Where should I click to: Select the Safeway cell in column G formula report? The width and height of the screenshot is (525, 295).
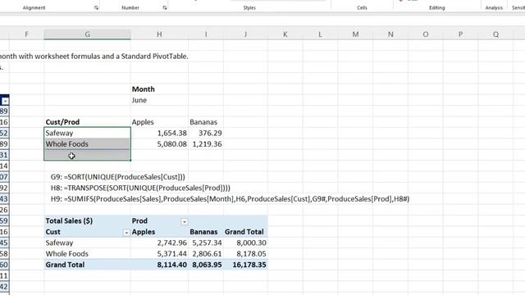[88, 133]
